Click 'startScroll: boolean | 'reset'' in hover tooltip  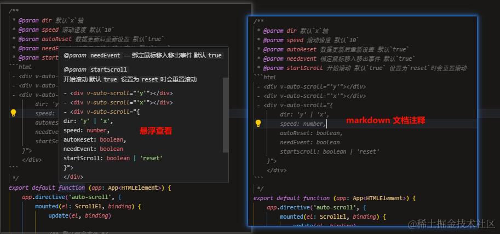[113, 158]
